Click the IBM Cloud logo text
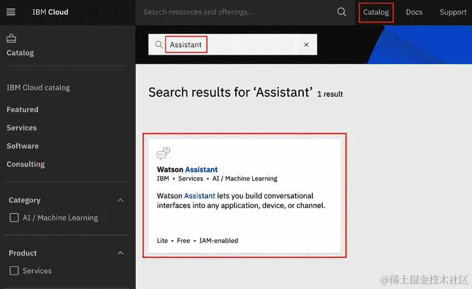Viewport: 472px width, 289px height. [50, 12]
